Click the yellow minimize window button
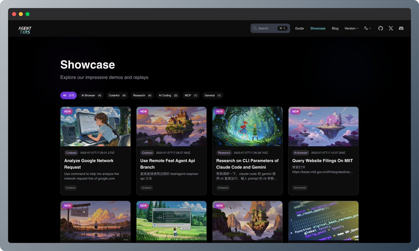The height and width of the screenshot is (251, 419). pos(21,14)
